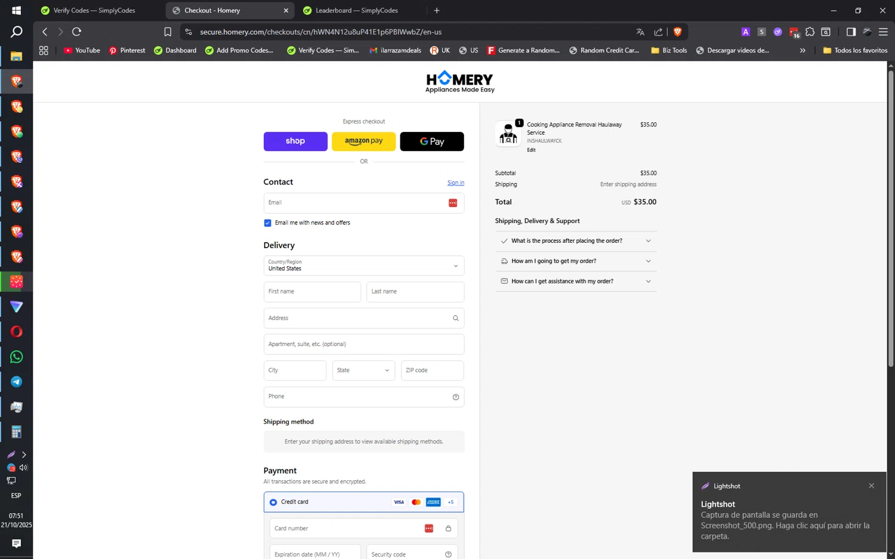Open the Calculator app from taskbar
The height and width of the screenshot is (559, 895).
[16, 432]
